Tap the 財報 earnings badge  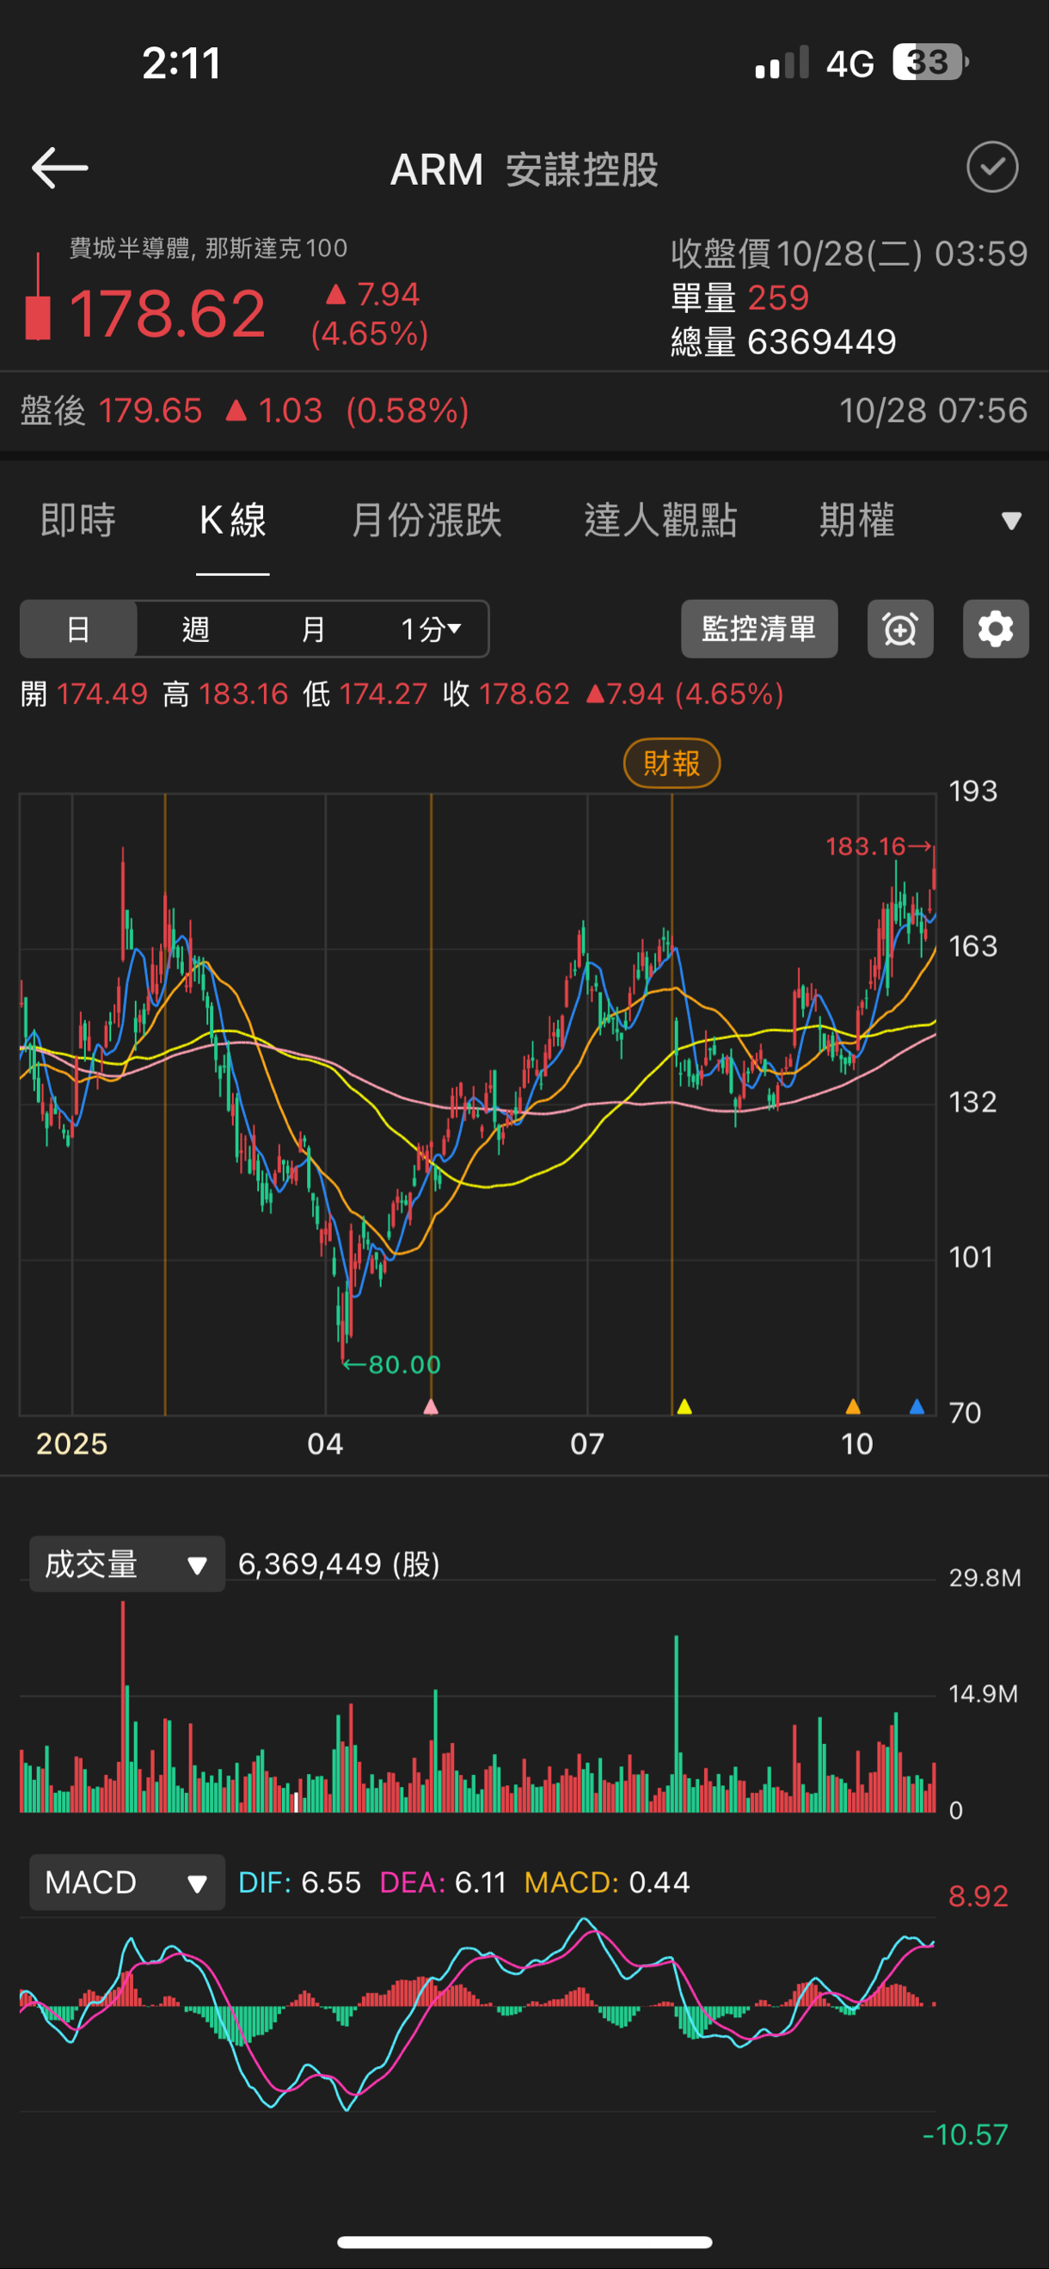click(672, 763)
